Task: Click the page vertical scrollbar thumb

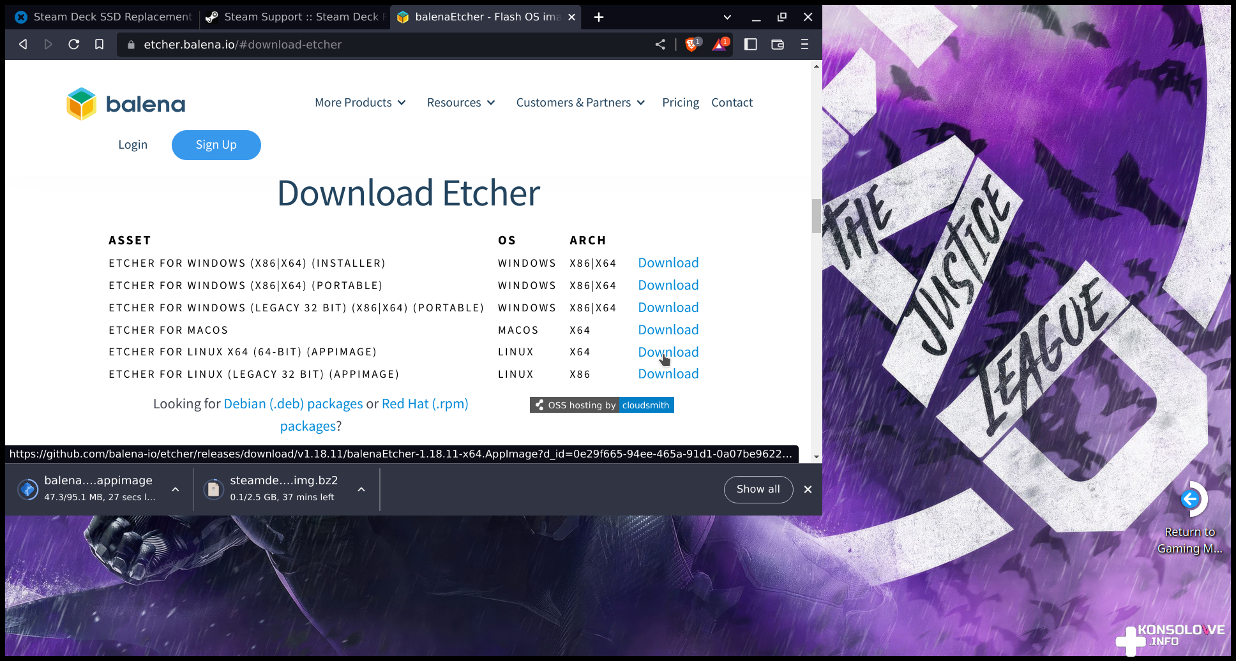Action: (816, 216)
